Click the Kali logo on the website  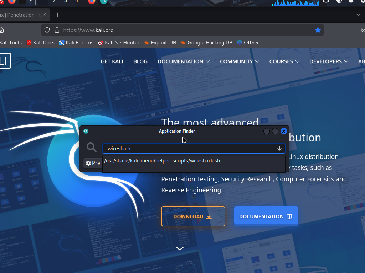5,61
